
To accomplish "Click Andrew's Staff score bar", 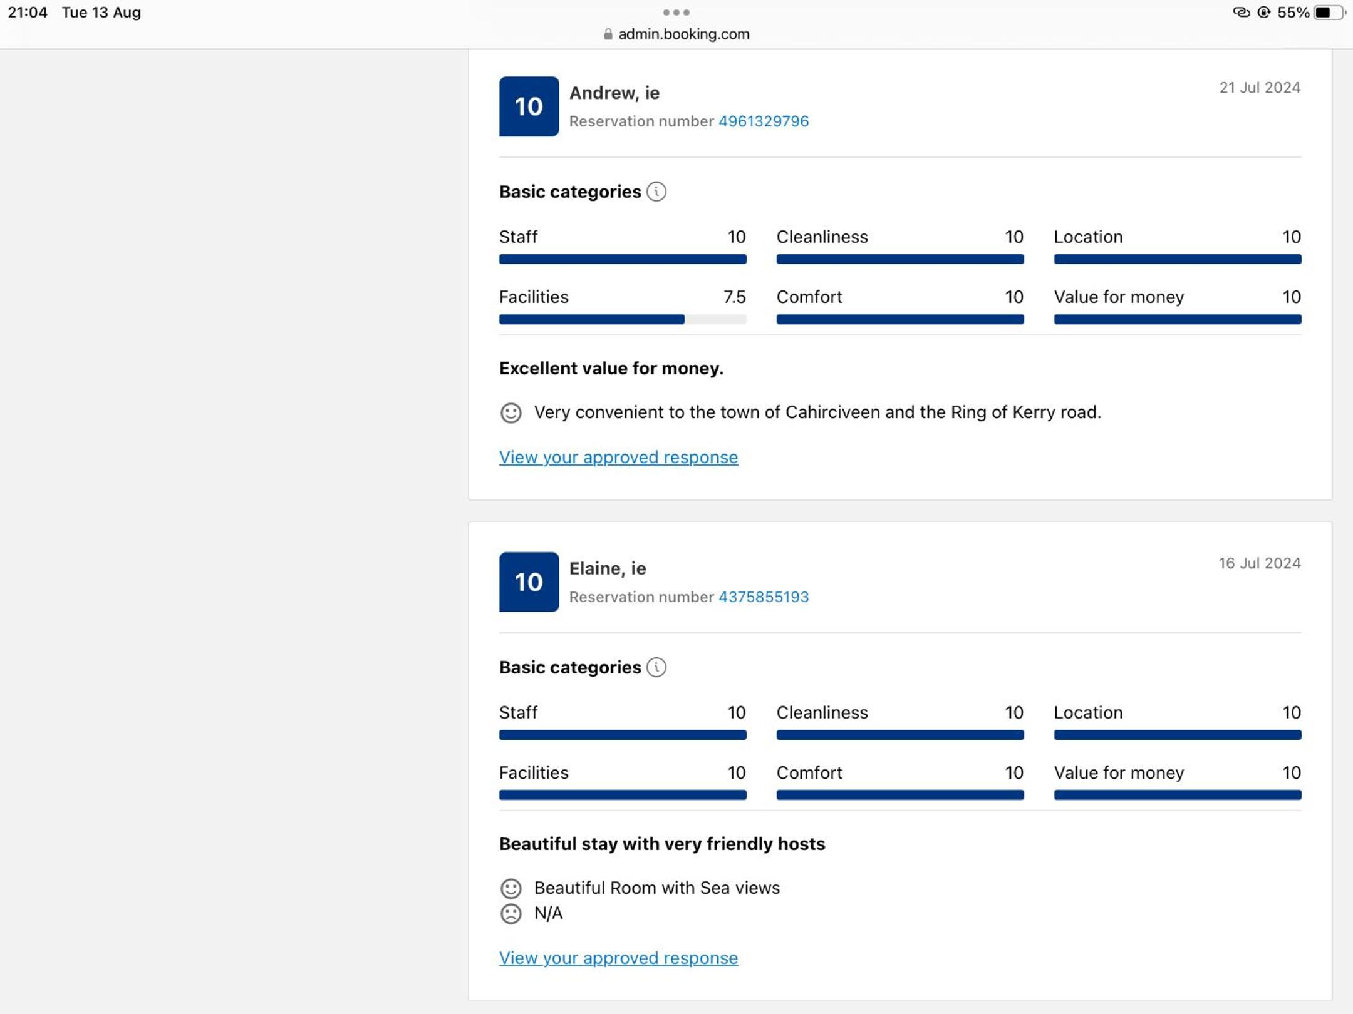I will [x=622, y=259].
